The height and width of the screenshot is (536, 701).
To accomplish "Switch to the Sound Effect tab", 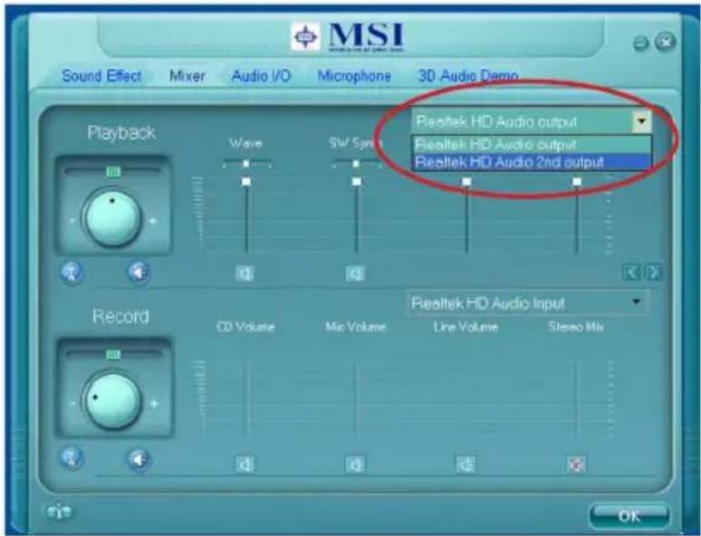I will [101, 76].
